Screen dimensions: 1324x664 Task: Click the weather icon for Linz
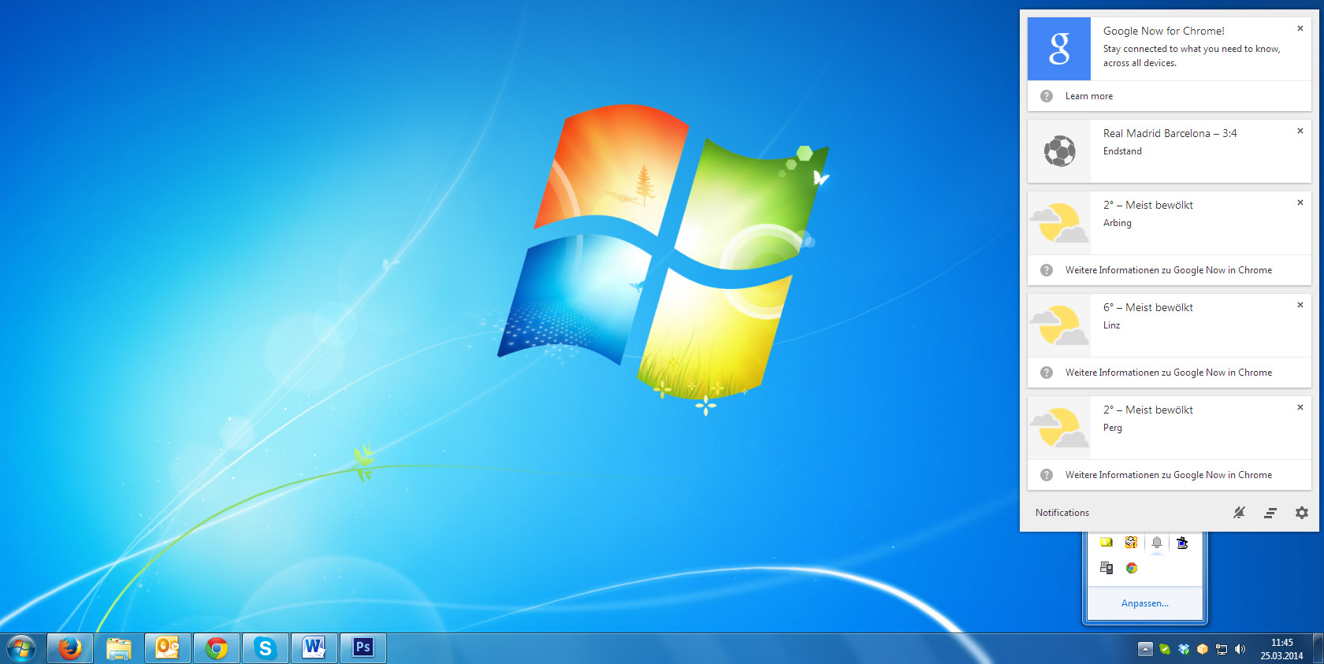pyautogui.click(x=1059, y=325)
